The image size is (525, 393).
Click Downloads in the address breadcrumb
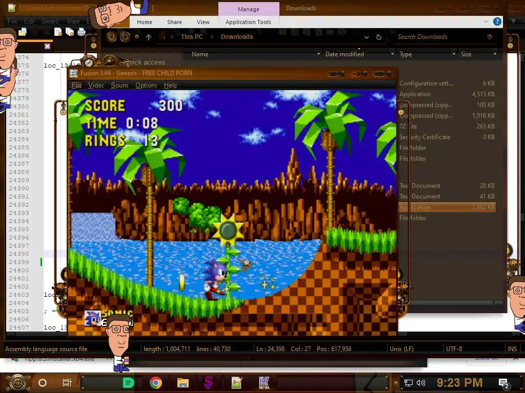237,37
